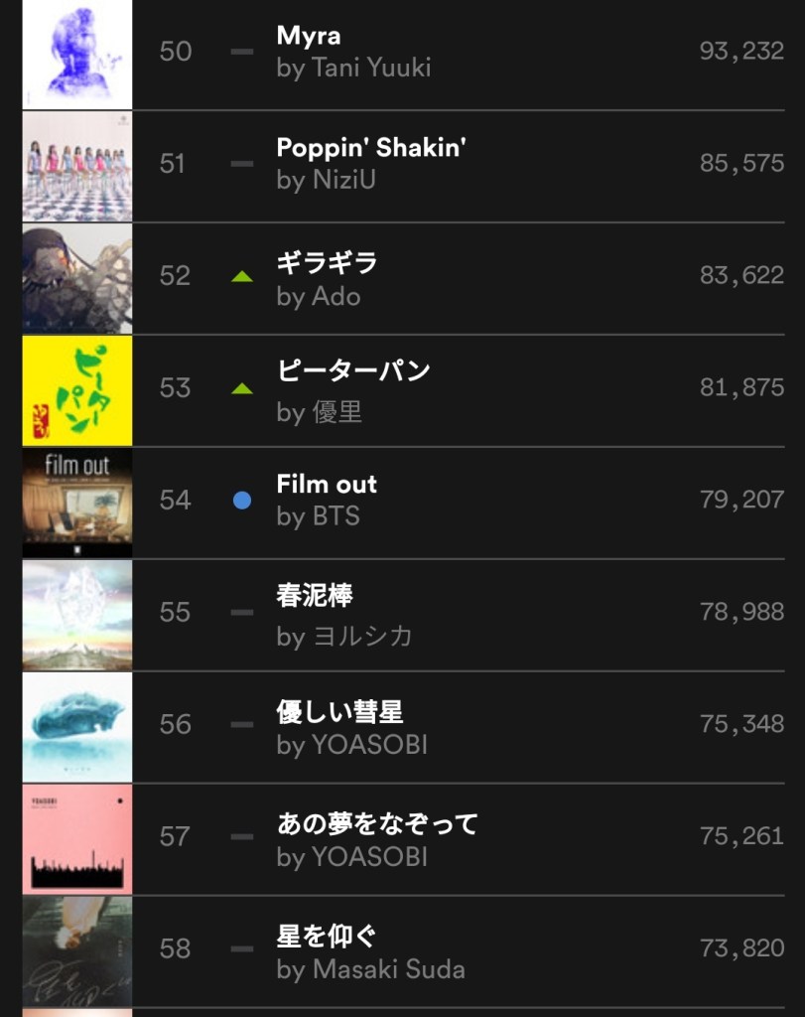This screenshot has height=1017, width=805.
Task: Open the Myra album cover thumbnail
Action: tap(77, 53)
